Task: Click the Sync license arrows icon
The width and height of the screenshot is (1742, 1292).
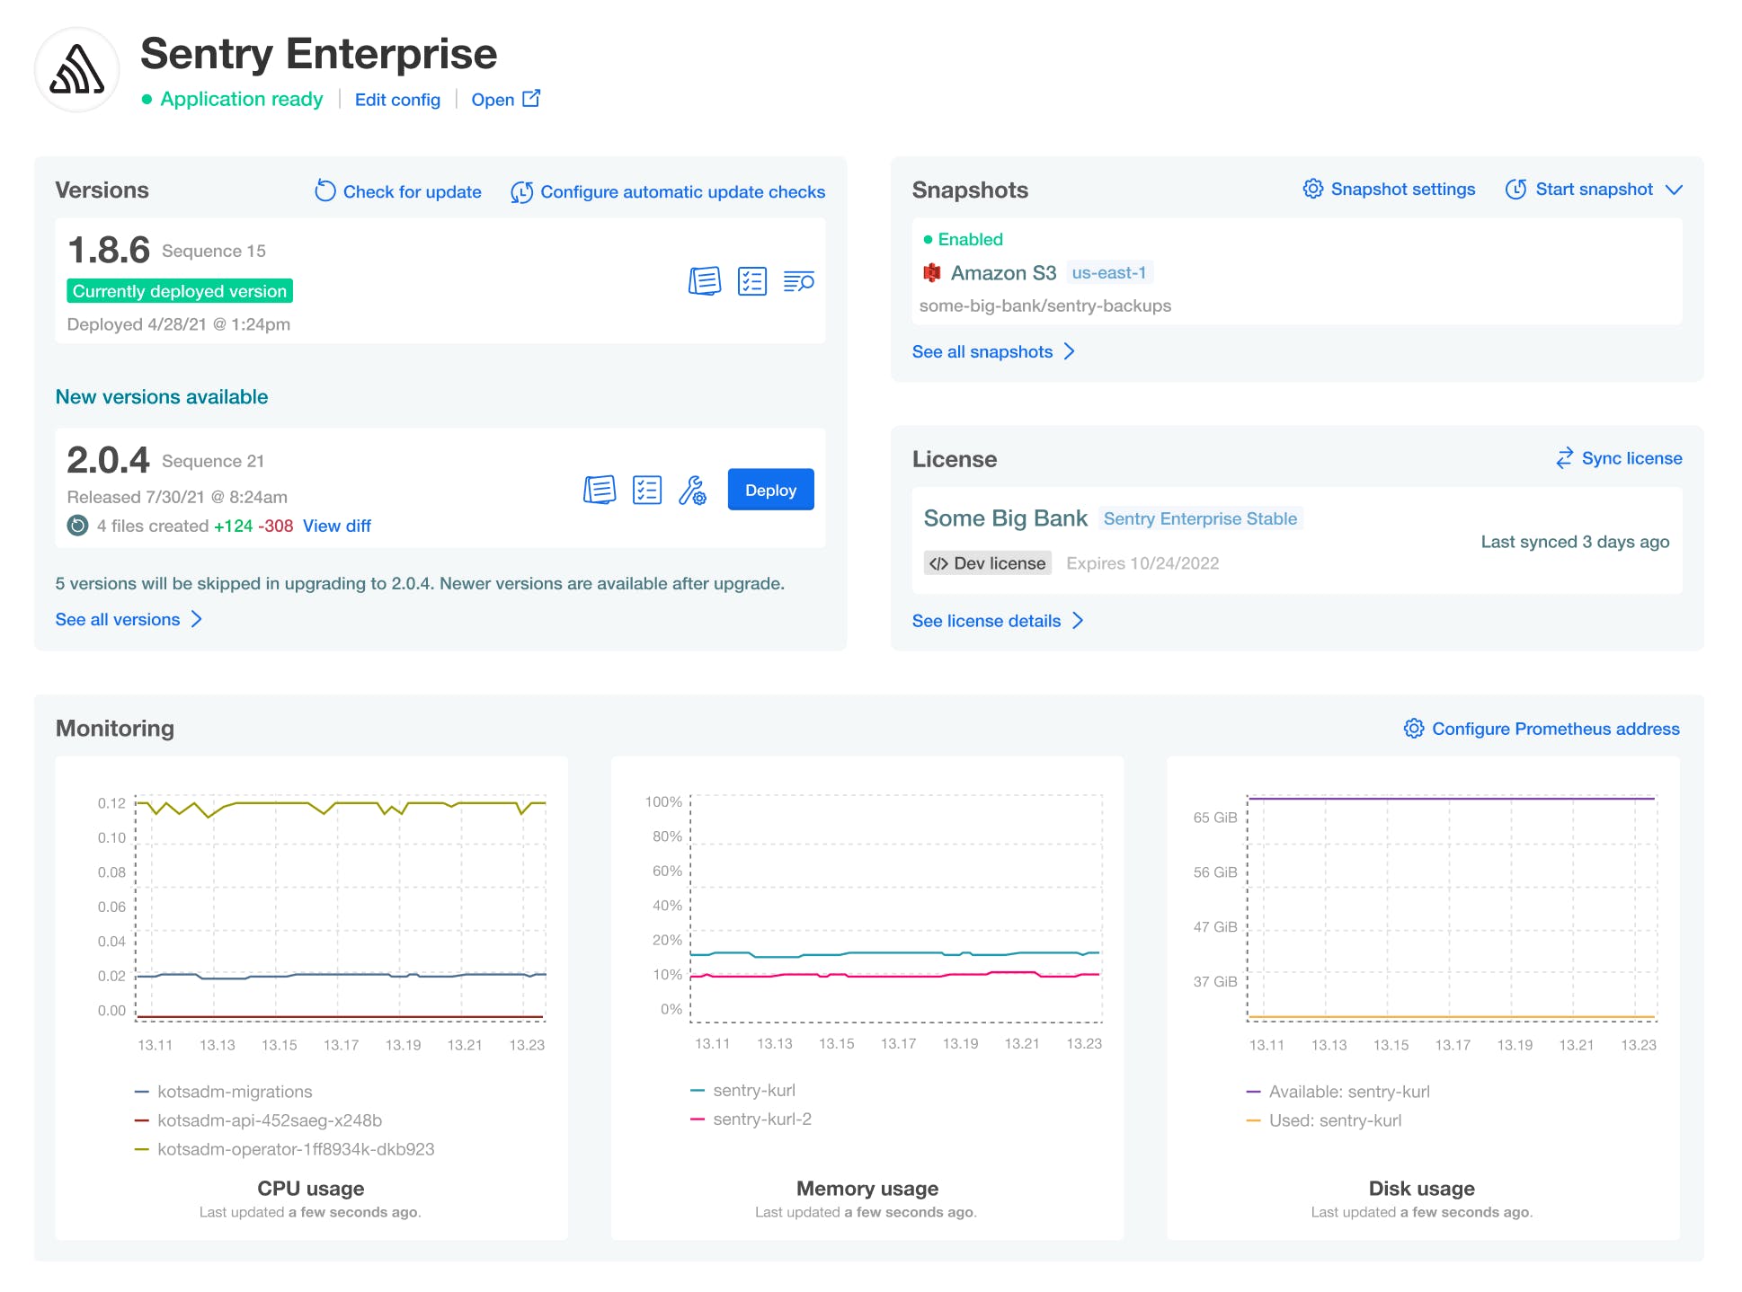Action: pyautogui.click(x=1565, y=458)
